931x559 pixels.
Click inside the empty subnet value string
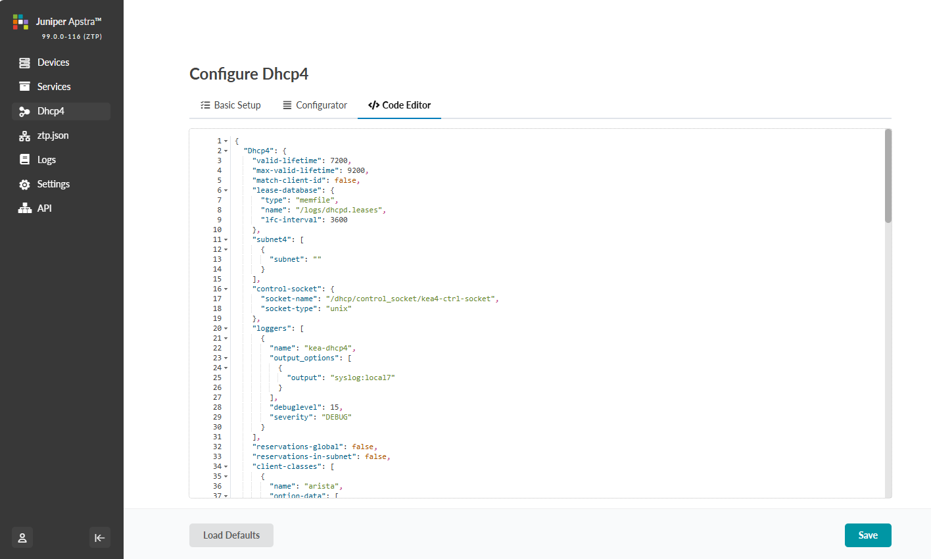[x=318, y=259]
